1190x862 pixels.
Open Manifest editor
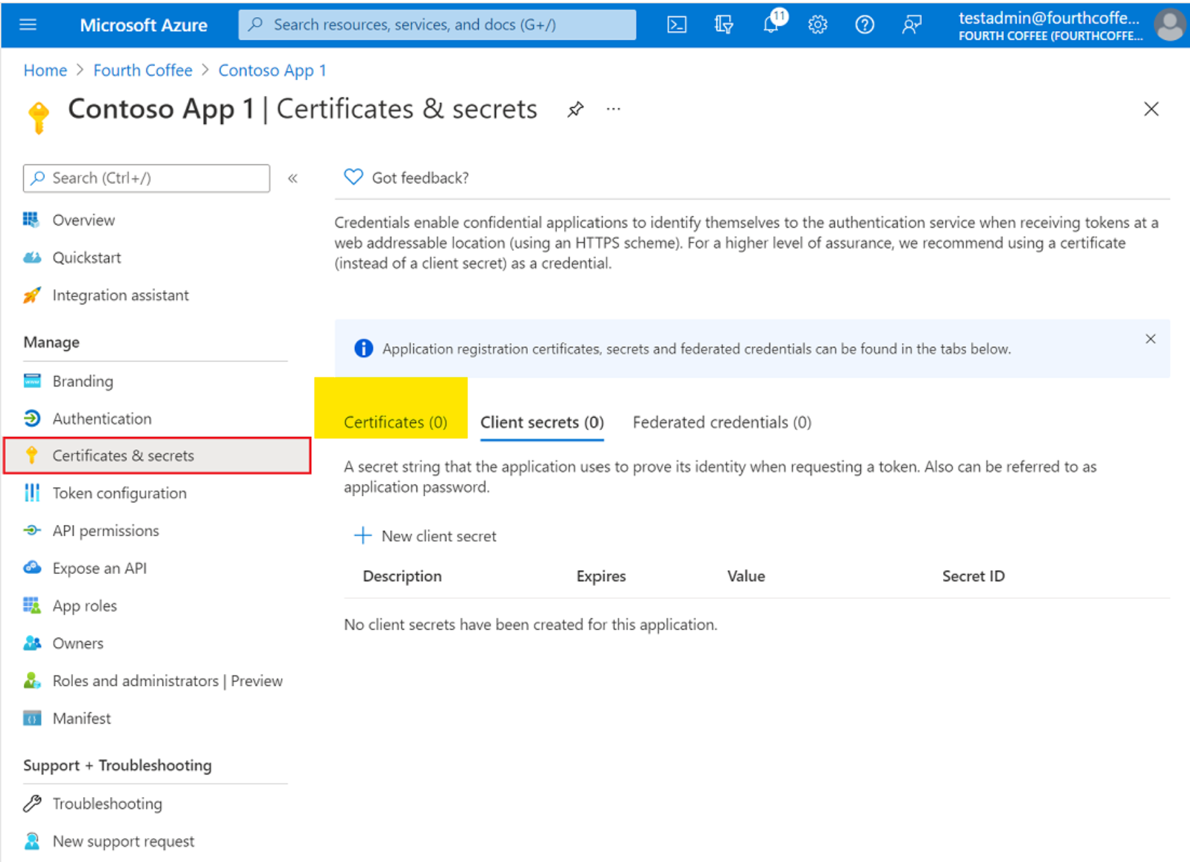(x=81, y=718)
